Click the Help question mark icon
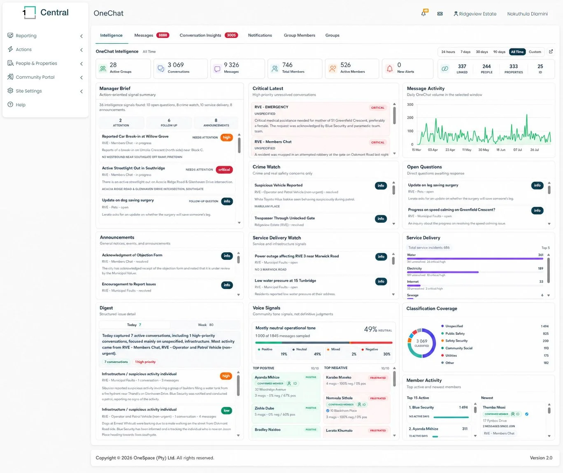This screenshot has width=563, height=473. click(10, 105)
